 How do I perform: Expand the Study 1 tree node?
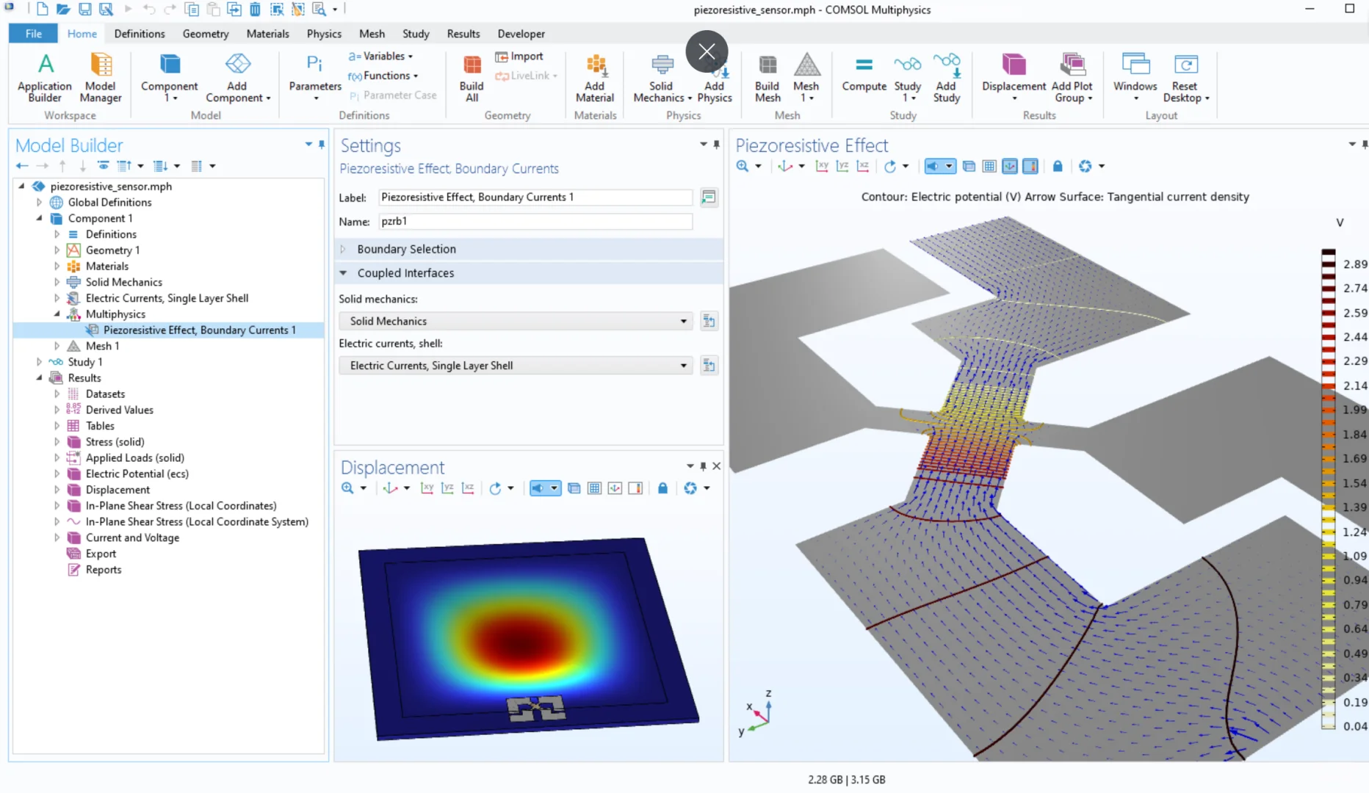(40, 362)
